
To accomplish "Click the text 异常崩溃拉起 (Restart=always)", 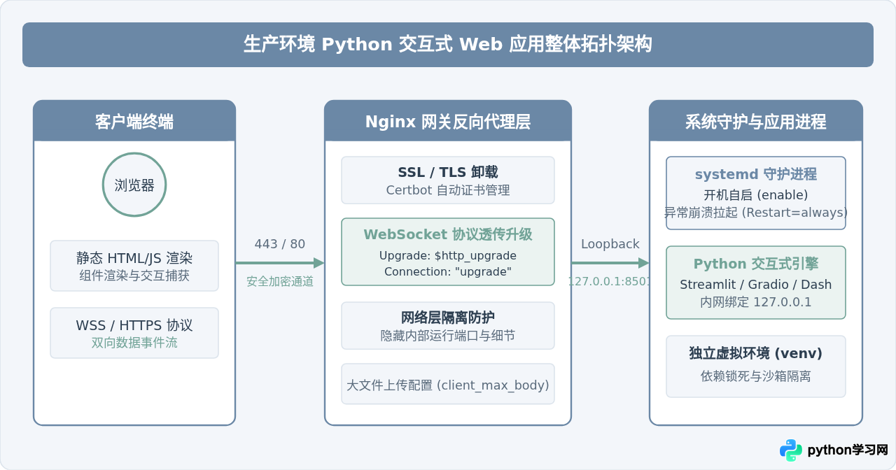I will pyautogui.click(x=756, y=213).
